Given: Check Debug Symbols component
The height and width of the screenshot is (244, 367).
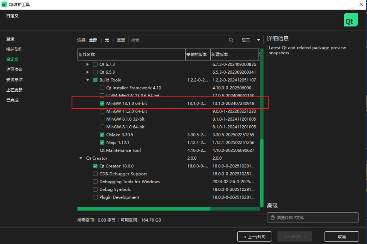Looking at the screenshot, I should click(95, 189).
